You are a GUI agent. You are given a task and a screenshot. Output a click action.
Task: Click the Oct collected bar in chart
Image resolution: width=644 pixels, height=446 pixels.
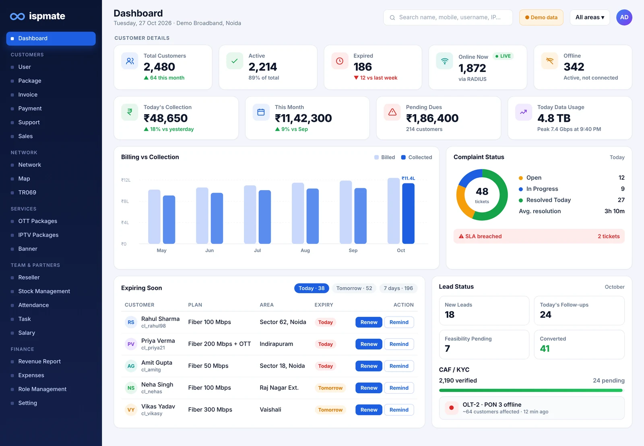[408, 214]
